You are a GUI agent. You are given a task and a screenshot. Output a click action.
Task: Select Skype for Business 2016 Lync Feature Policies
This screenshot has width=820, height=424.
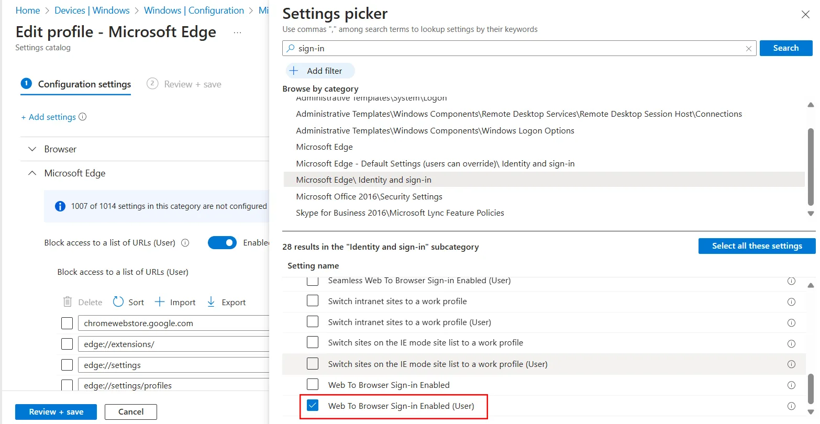pyautogui.click(x=400, y=213)
